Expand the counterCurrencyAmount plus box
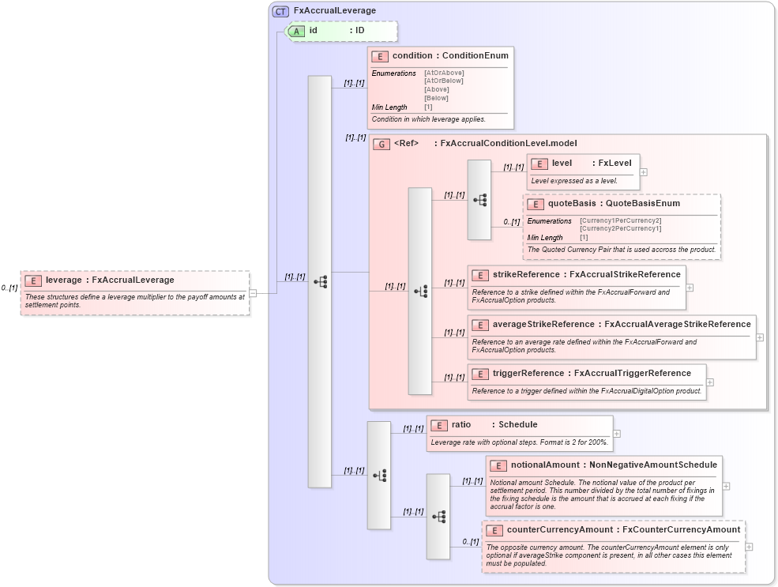778x587 pixels. pyautogui.click(x=750, y=547)
